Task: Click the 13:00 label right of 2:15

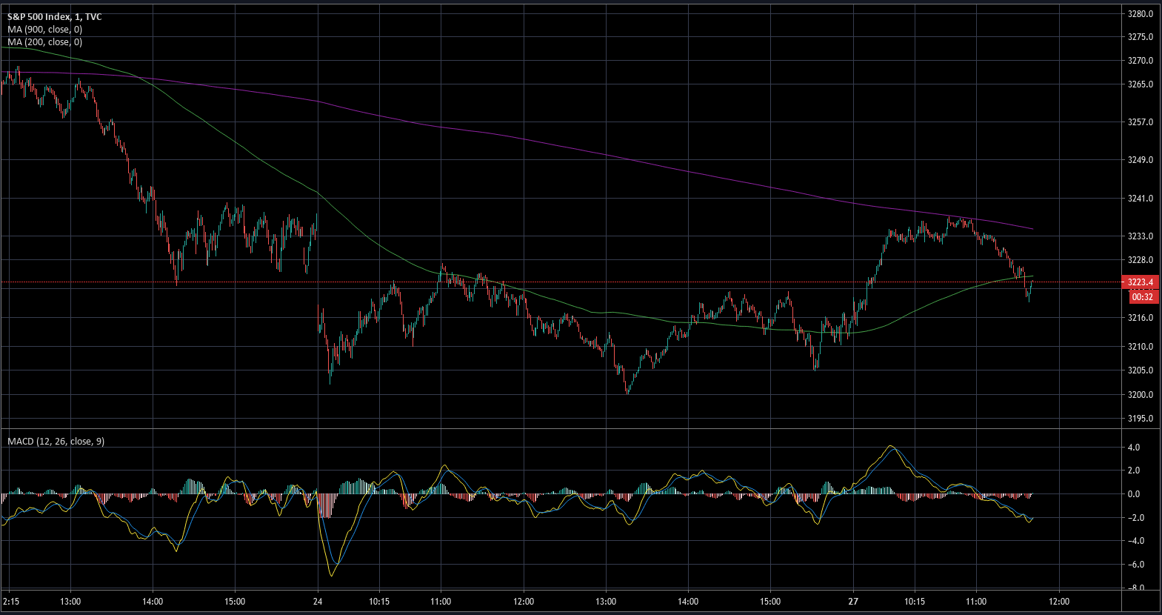Action: click(70, 601)
